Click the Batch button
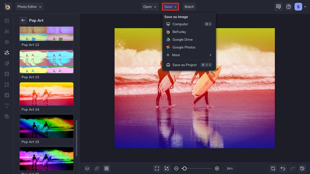Screen dimensions: 310x174 [189, 7]
